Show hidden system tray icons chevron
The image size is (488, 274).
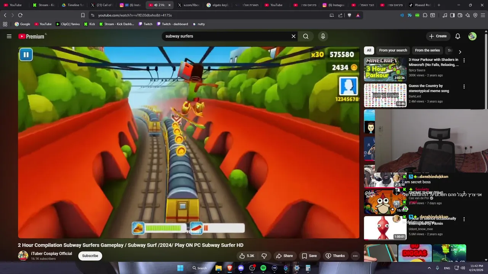click(429, 268)
